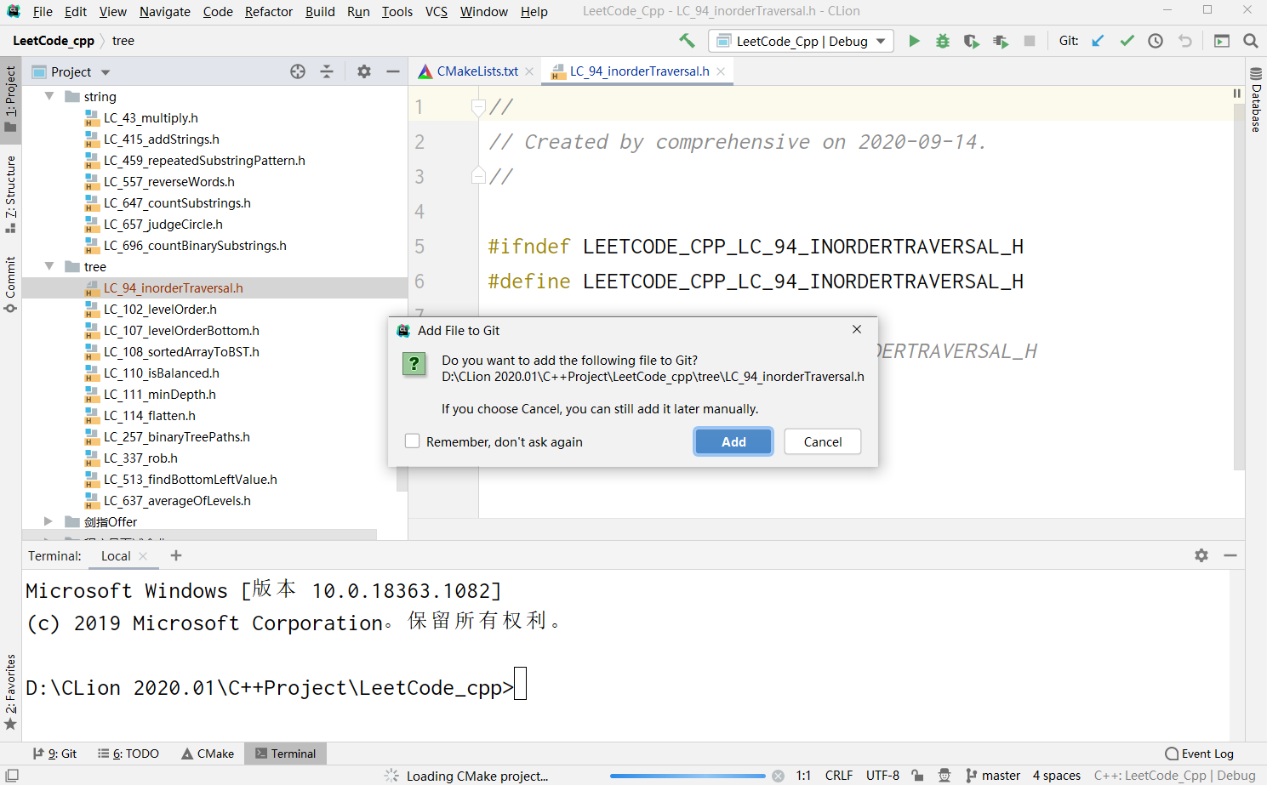
Task: Open the VCS menu
Action: (437, 11)
